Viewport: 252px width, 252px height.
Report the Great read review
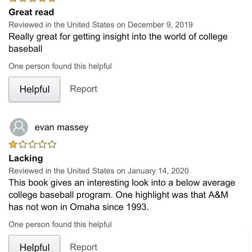pos(83,89)
